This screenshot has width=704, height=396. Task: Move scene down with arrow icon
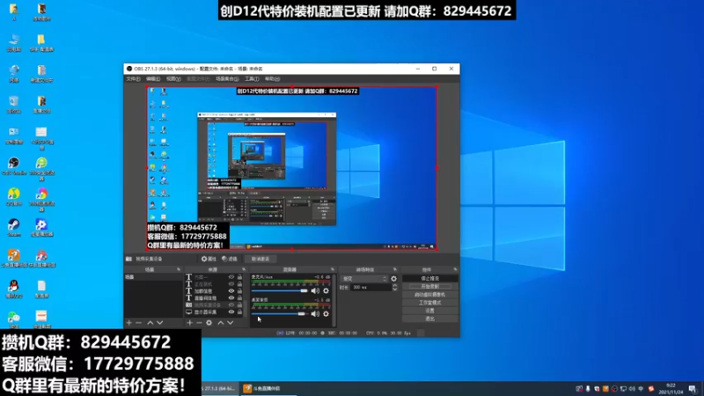159,323
